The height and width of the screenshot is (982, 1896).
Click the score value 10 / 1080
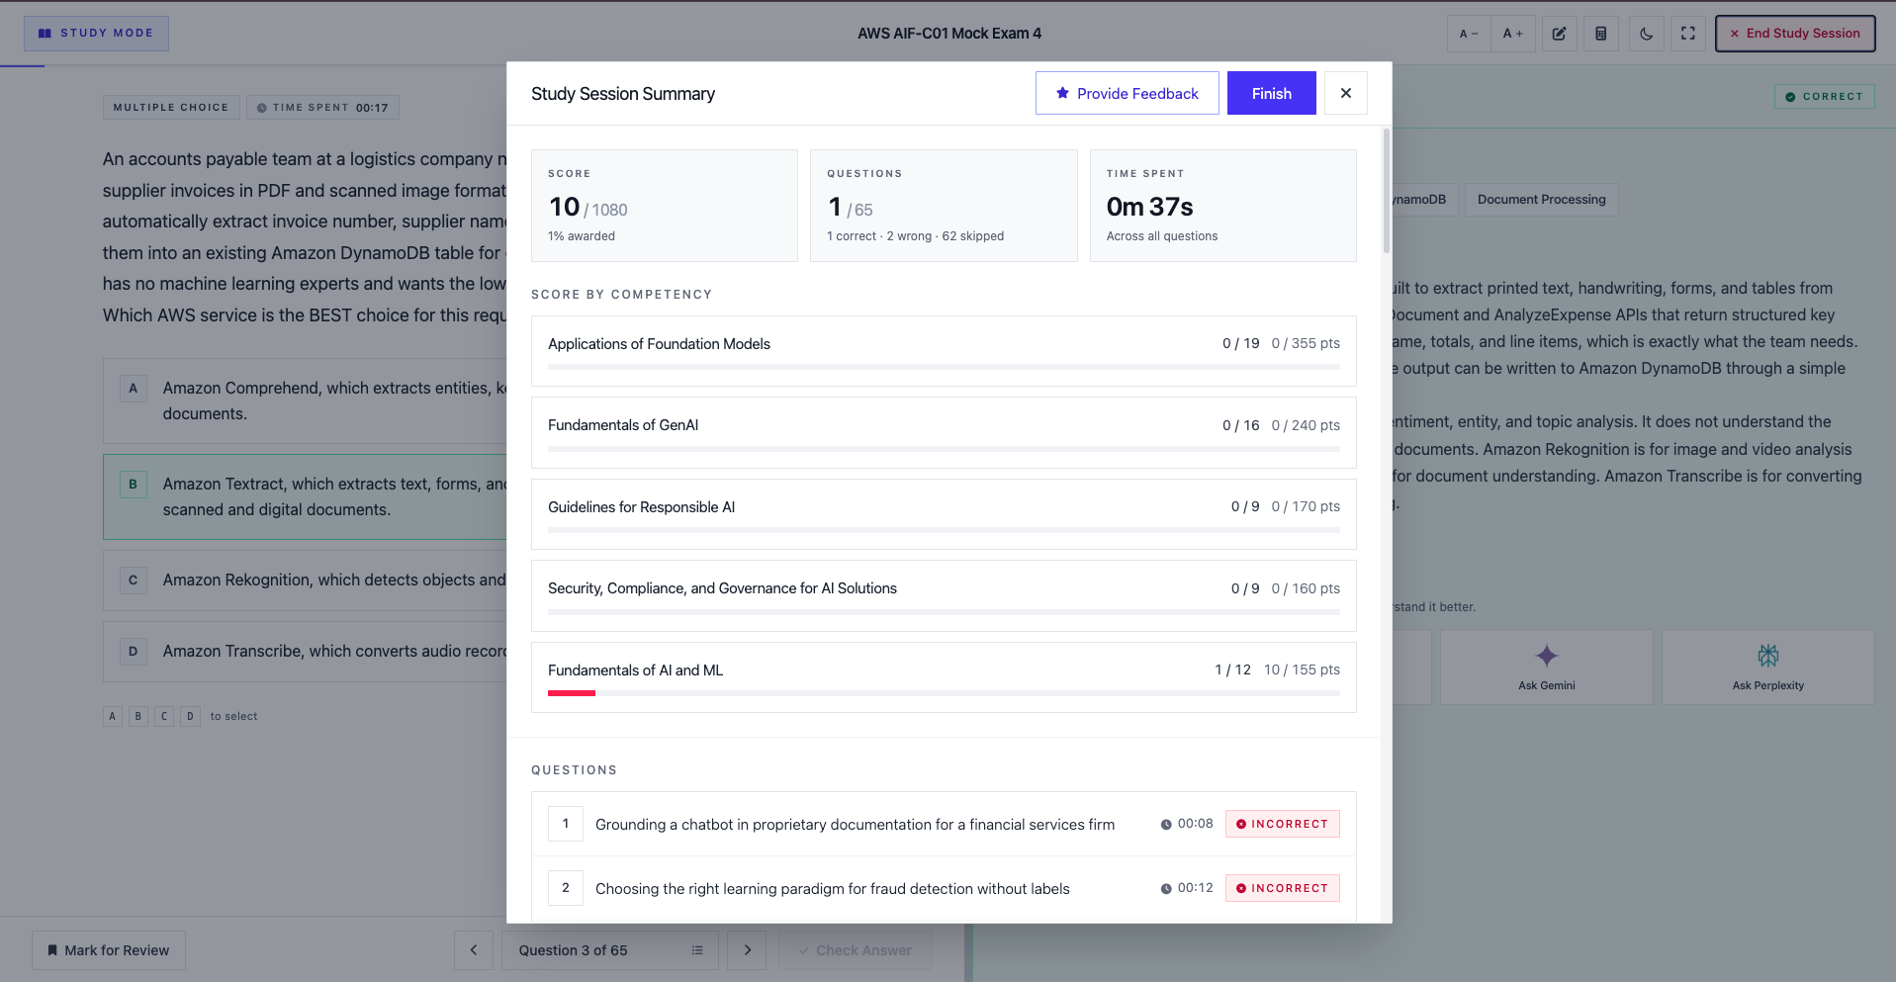pyautogui.click(x=588, y=208)
